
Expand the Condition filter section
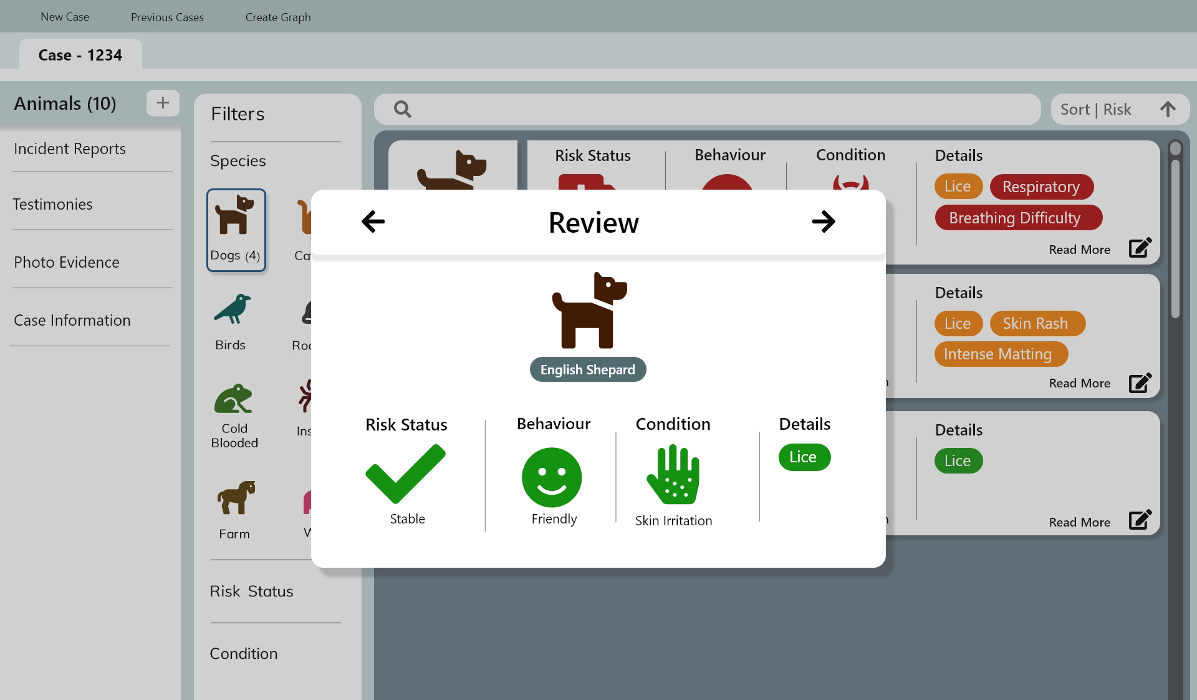coord(244,653)
